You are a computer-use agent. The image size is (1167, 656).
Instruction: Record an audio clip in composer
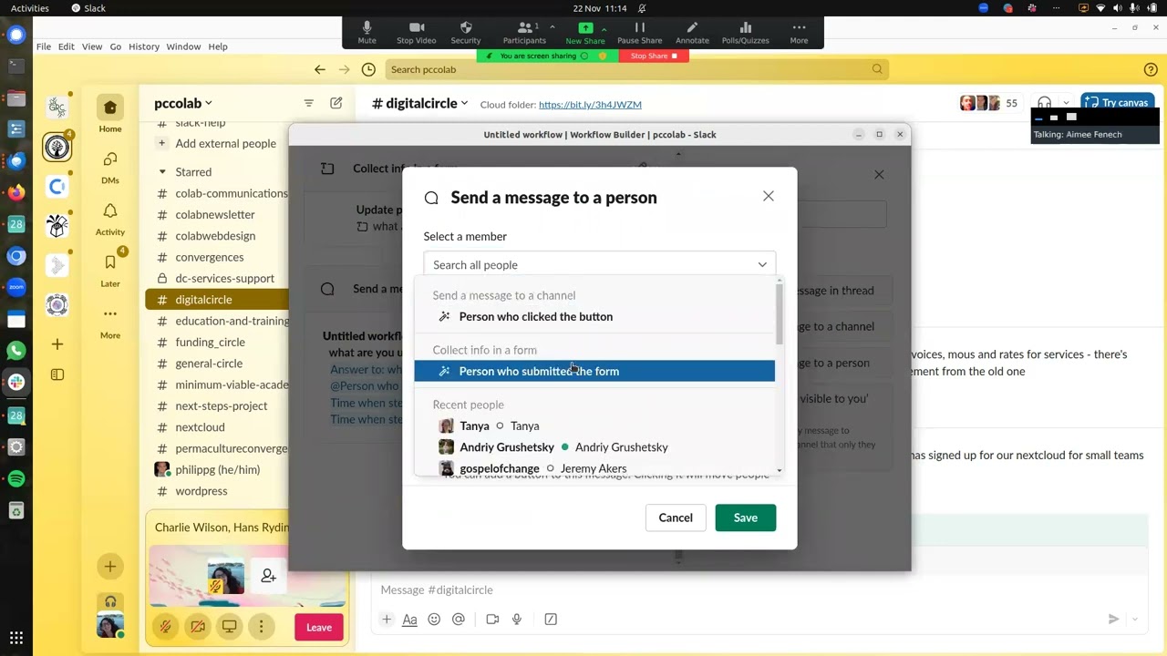(517, 619)
